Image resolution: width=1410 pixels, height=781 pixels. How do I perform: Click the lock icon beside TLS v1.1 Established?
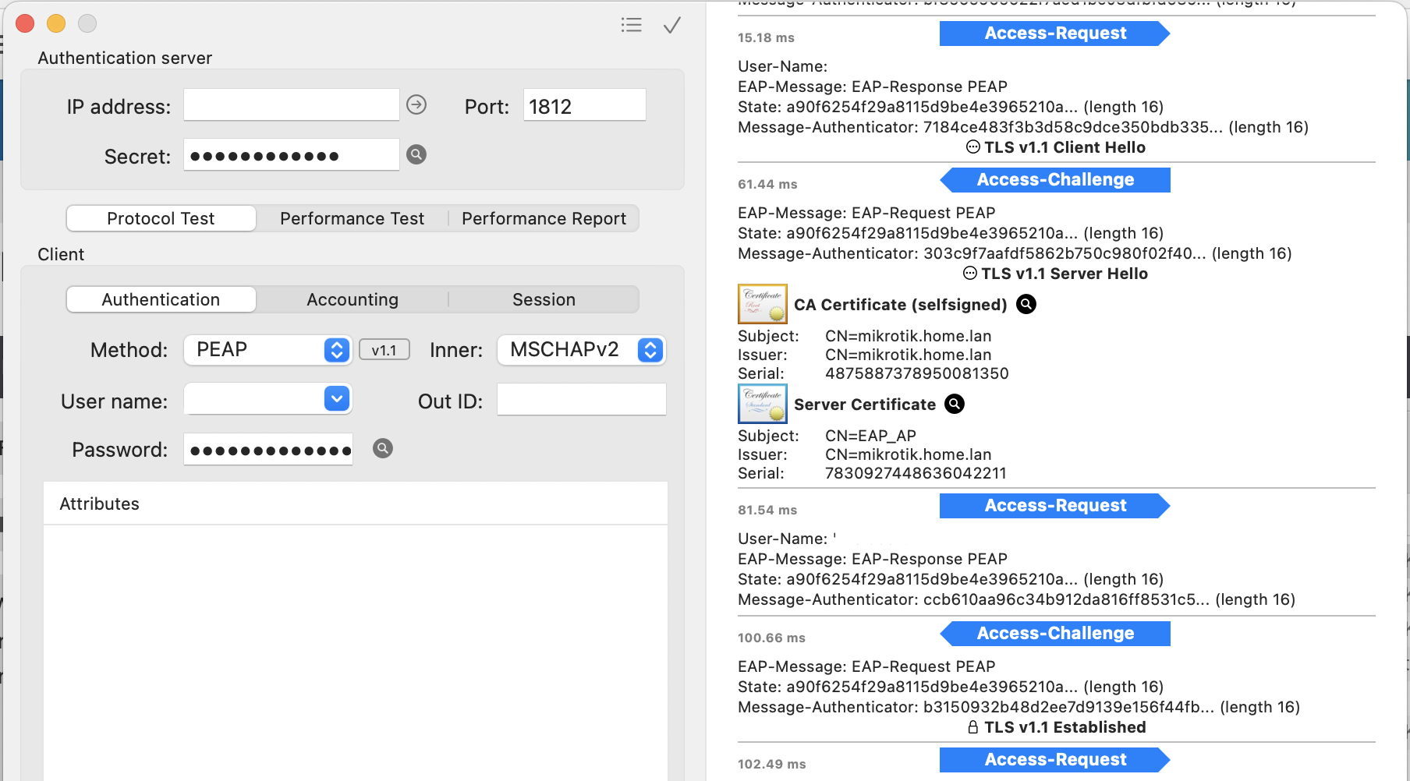pyautogui.click(x=973, y=727)
